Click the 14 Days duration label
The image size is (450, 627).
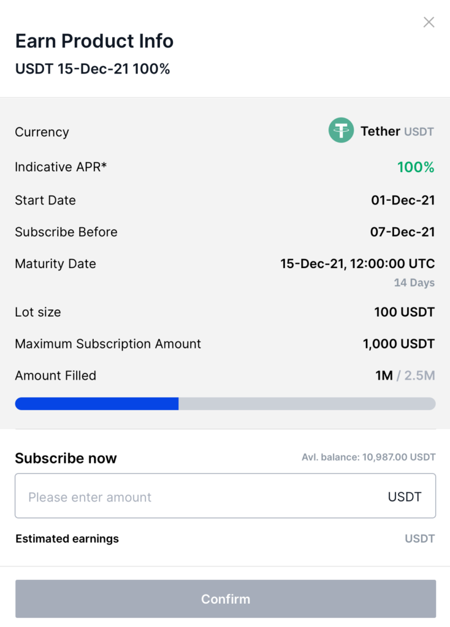pos(414,283)
